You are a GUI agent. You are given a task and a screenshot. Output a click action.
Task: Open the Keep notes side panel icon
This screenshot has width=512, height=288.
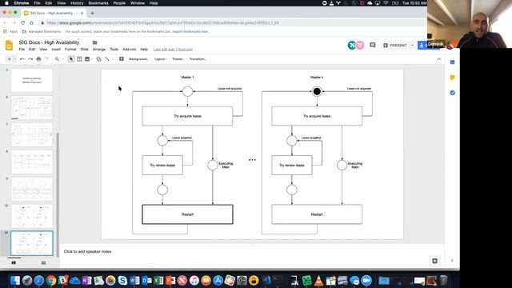pos(452,78)
